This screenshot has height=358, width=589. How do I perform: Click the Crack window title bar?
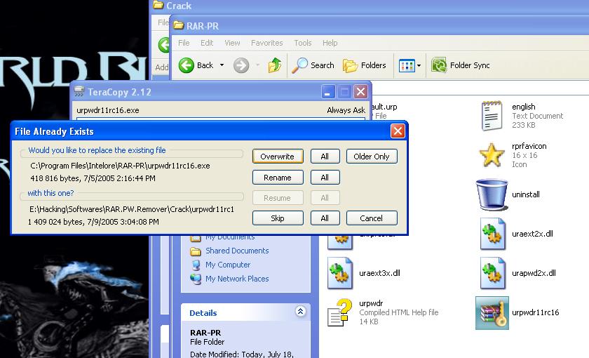370,6
